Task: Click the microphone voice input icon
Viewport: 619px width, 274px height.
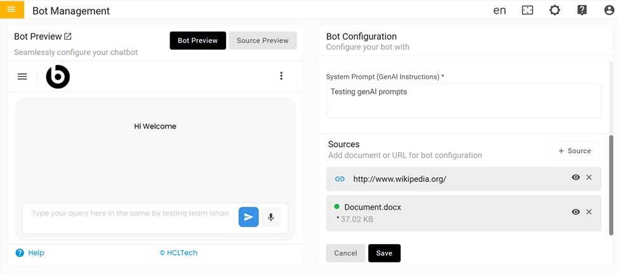Action: pyautogui.click(x=270, y=217)
